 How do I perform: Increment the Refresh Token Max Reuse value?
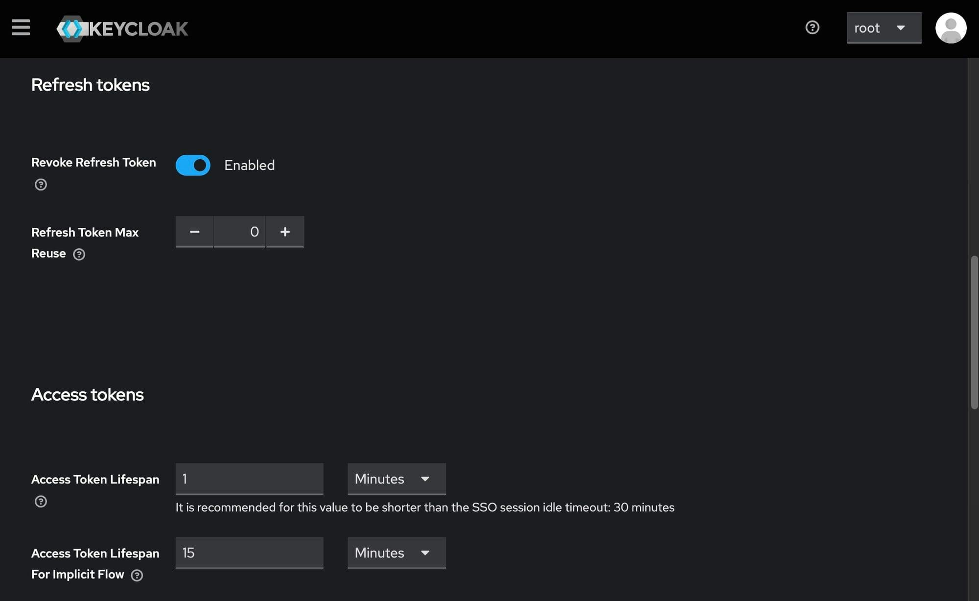[x=284, y=232]
